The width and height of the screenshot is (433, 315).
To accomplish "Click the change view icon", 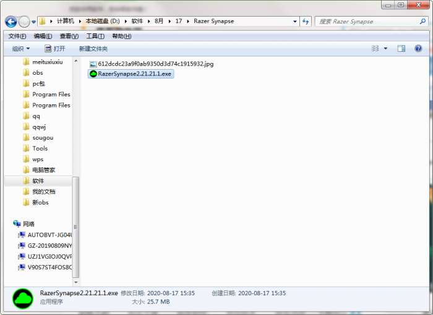I will click(x=375, y=49).
